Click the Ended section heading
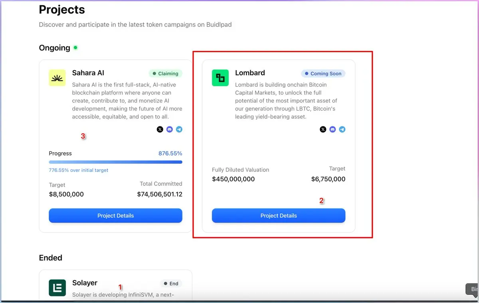Screen dimensions: 479x303 [51, 258]
